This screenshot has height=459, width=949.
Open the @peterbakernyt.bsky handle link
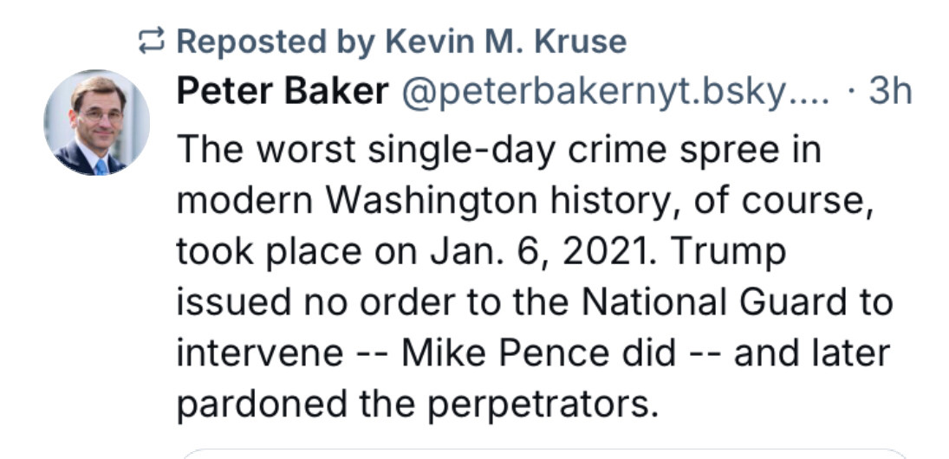615,93
